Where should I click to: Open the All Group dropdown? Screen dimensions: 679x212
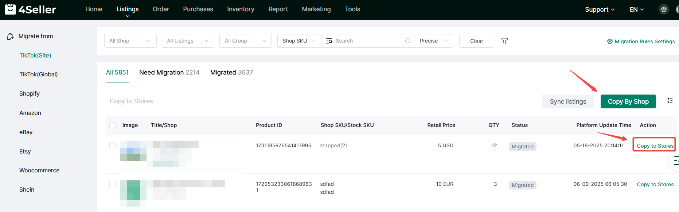tap(246, 41)
